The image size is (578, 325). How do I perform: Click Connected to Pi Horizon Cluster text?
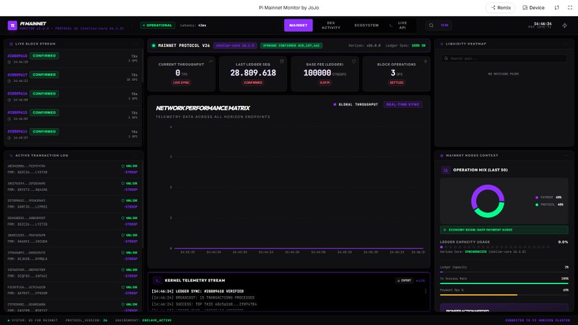tap(538, 321)
